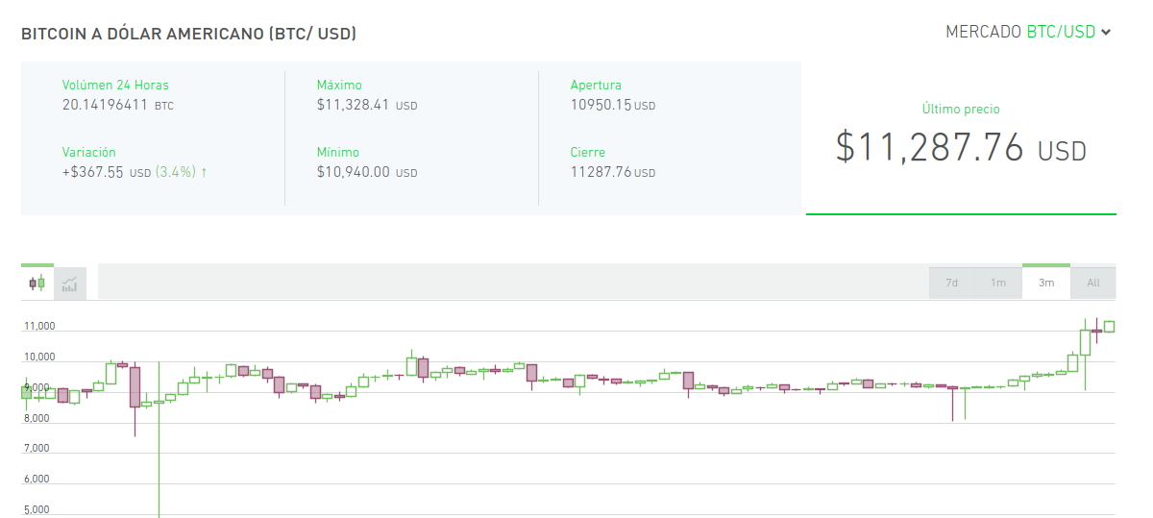Click the 'Máximo' label
This screenshot has height=518, width=1153.
pos(339,86)
